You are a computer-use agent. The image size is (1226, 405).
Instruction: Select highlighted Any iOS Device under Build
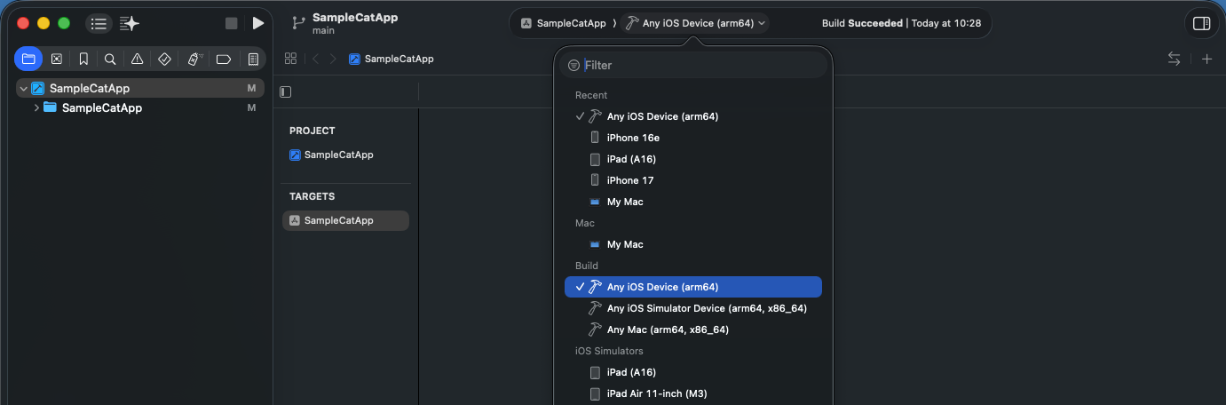tap(693, 287)
